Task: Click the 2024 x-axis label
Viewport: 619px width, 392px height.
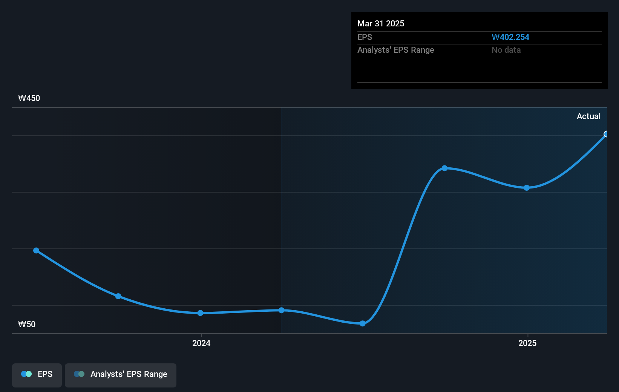Action: click(201, 343)
